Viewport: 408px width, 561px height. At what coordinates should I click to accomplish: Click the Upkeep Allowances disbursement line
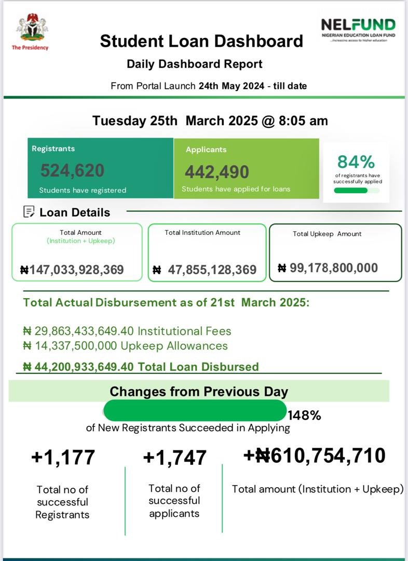coord(126,346)
